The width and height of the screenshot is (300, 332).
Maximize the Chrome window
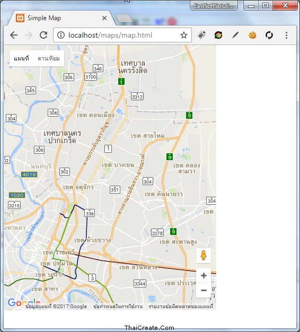coord(266,6)
